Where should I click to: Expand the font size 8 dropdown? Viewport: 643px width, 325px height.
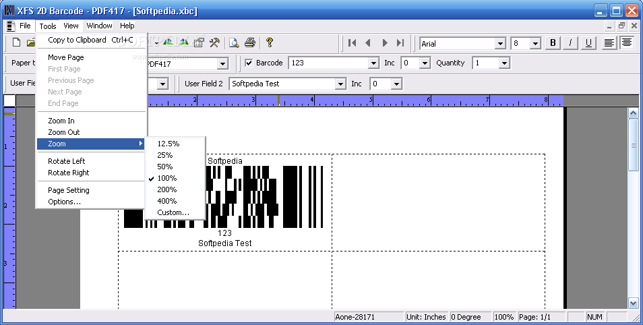[535, 43]
